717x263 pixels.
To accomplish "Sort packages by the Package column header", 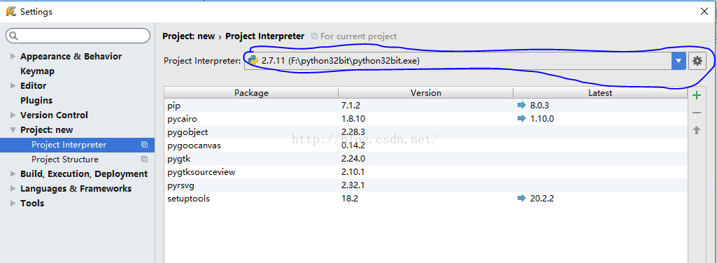I will pyautogui.click(x=251, y=93).
